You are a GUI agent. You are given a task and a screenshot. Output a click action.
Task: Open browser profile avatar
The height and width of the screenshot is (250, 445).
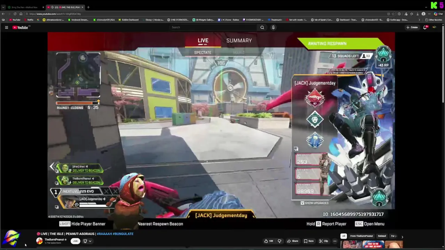[423, 14]
